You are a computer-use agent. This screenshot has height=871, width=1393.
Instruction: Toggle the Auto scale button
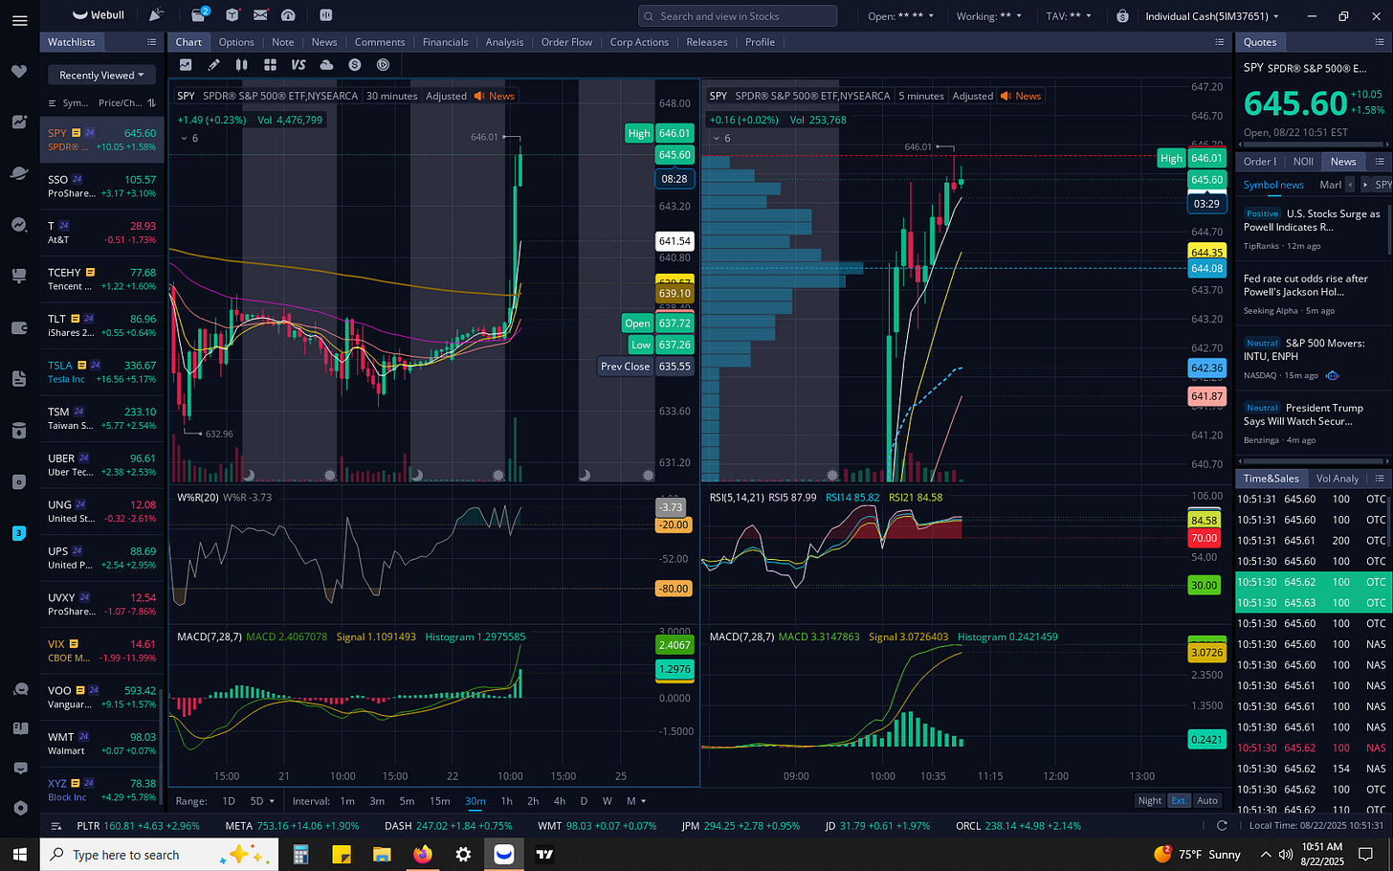(1207, 800)
